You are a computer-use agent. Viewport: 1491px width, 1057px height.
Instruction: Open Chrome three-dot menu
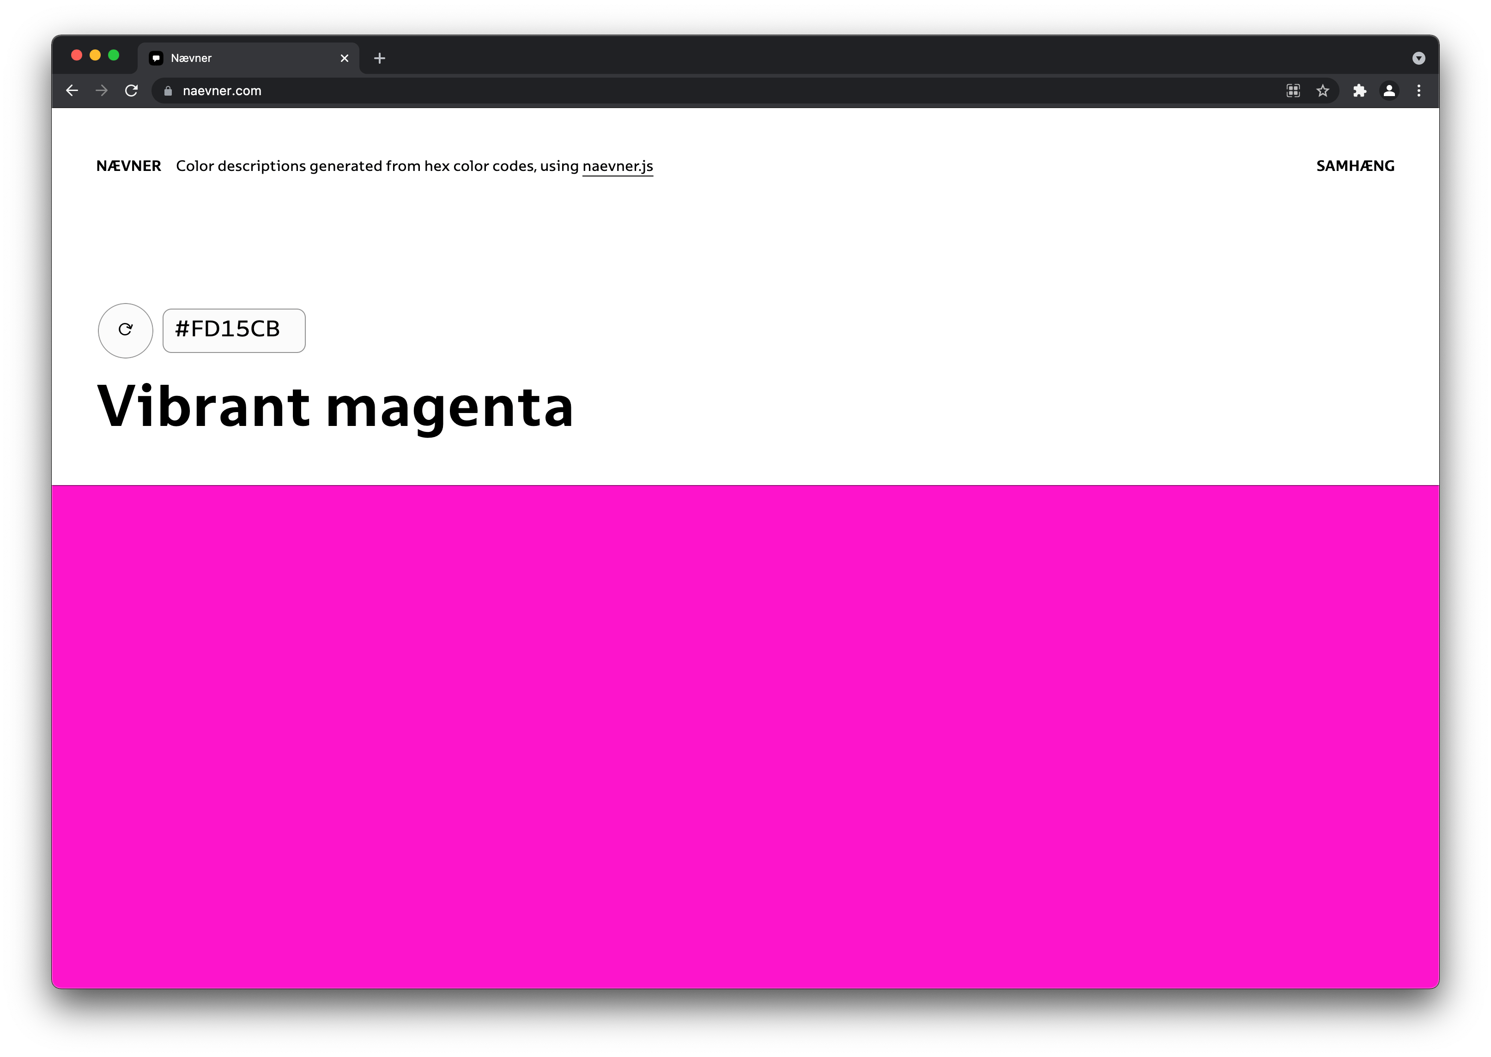tap(1419, 91)
